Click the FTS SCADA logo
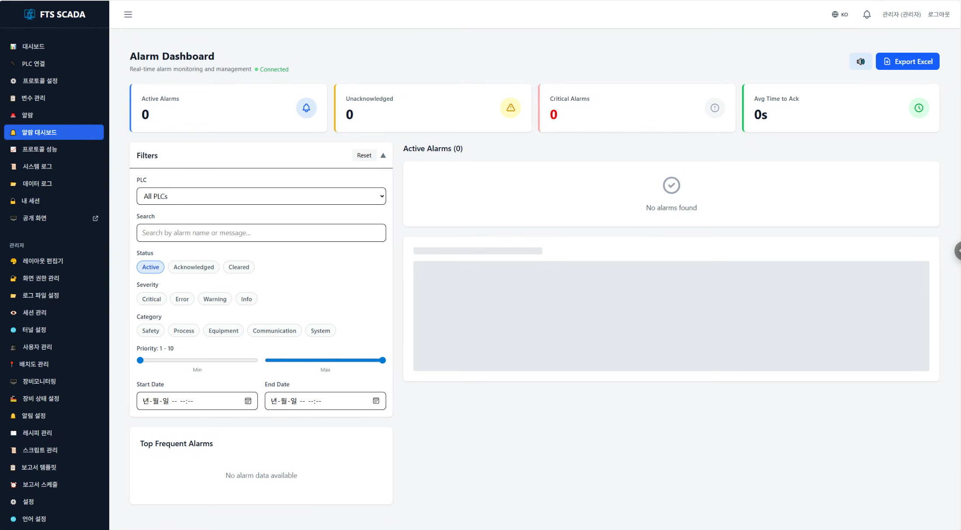 coord(55,14)
